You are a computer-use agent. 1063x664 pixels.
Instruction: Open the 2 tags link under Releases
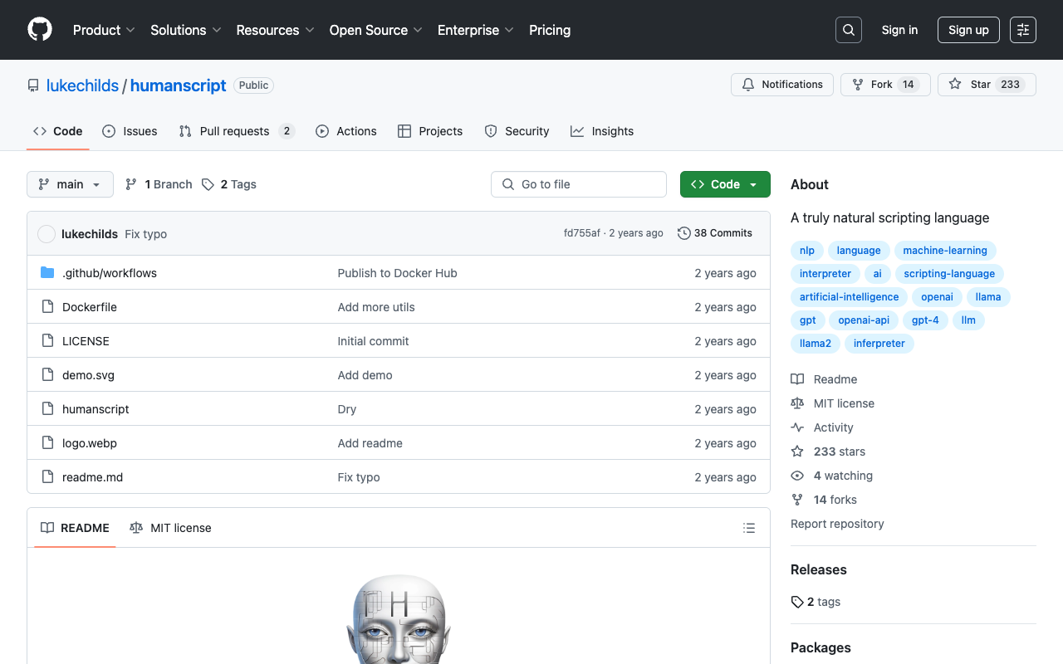(816, 602)
